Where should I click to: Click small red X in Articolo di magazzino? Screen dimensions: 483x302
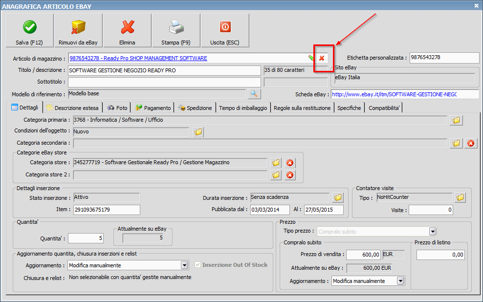322,58
